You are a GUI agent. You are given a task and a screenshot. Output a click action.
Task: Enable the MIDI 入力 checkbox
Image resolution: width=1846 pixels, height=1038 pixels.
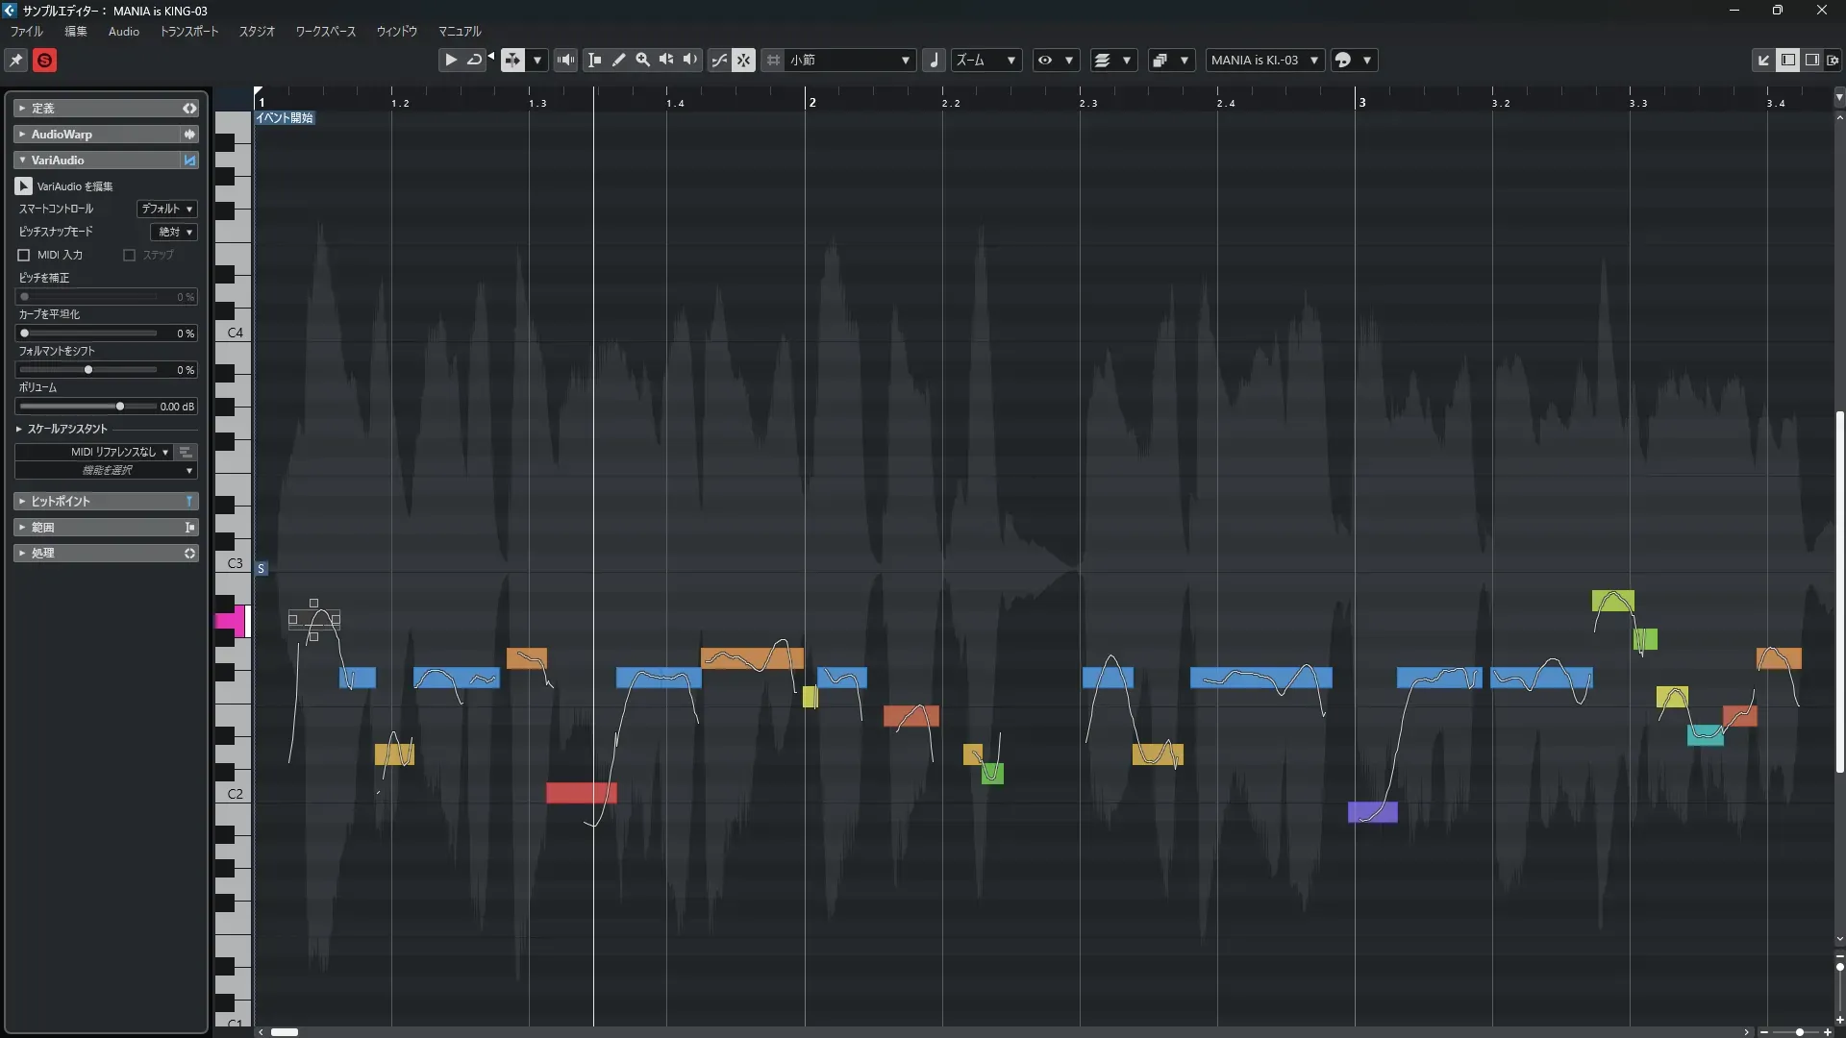pyautogui.click(x=24, y=255)
